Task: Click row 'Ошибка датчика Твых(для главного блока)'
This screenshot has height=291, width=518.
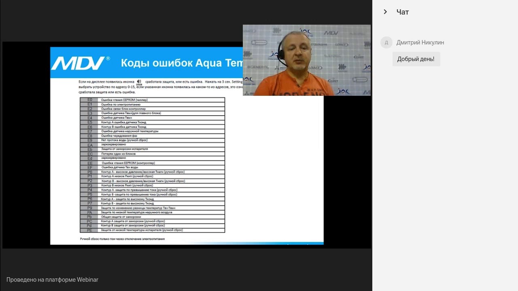Action: point(152,113)
